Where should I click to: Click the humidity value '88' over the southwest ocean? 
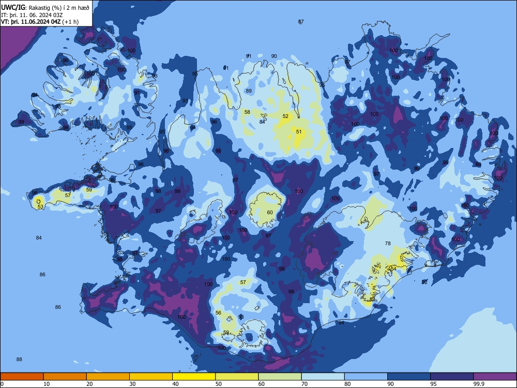coord(19,360)
